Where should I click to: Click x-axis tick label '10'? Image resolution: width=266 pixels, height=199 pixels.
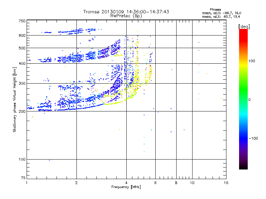[x=192, y=183]
